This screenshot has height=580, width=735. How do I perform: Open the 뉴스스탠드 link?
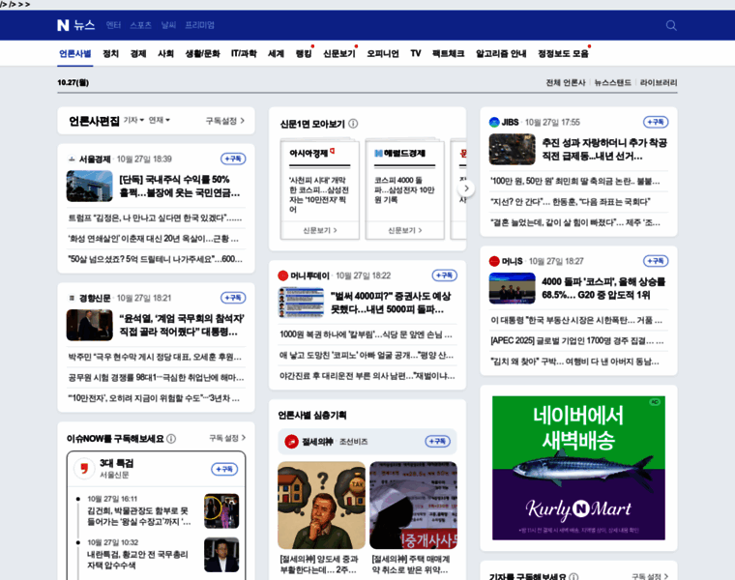[x=612, y=83]
